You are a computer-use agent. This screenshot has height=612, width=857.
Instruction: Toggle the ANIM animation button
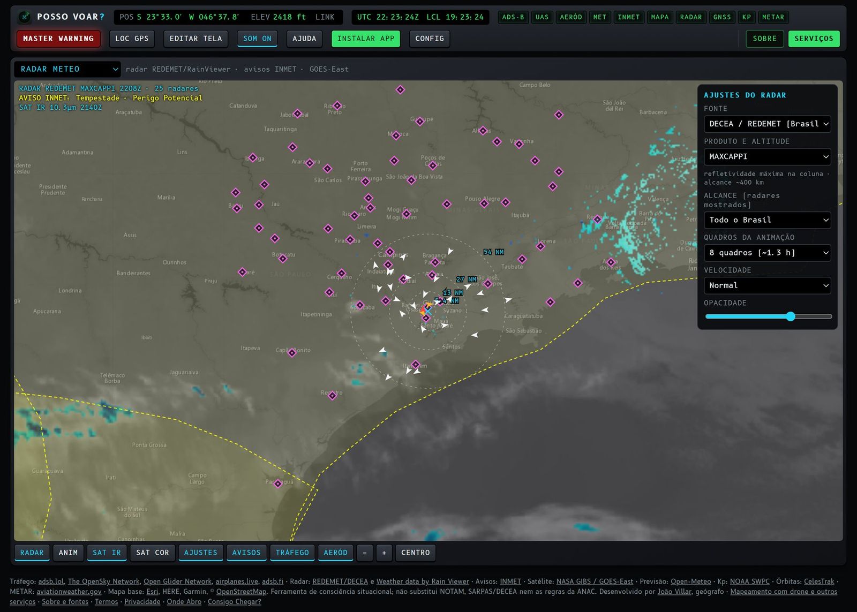[68, 553]
